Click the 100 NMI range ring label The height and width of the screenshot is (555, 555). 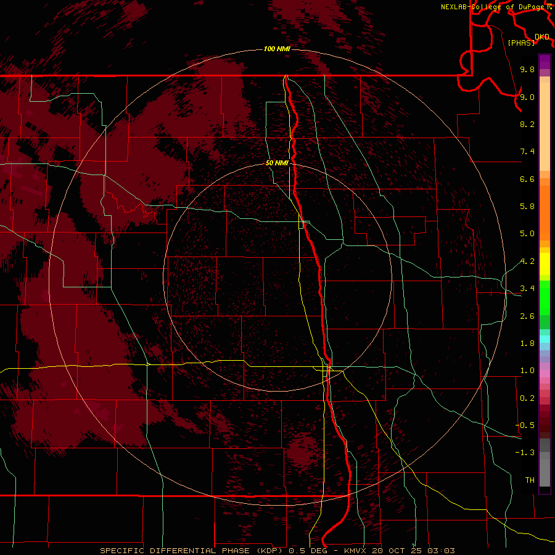pos(277,49)
